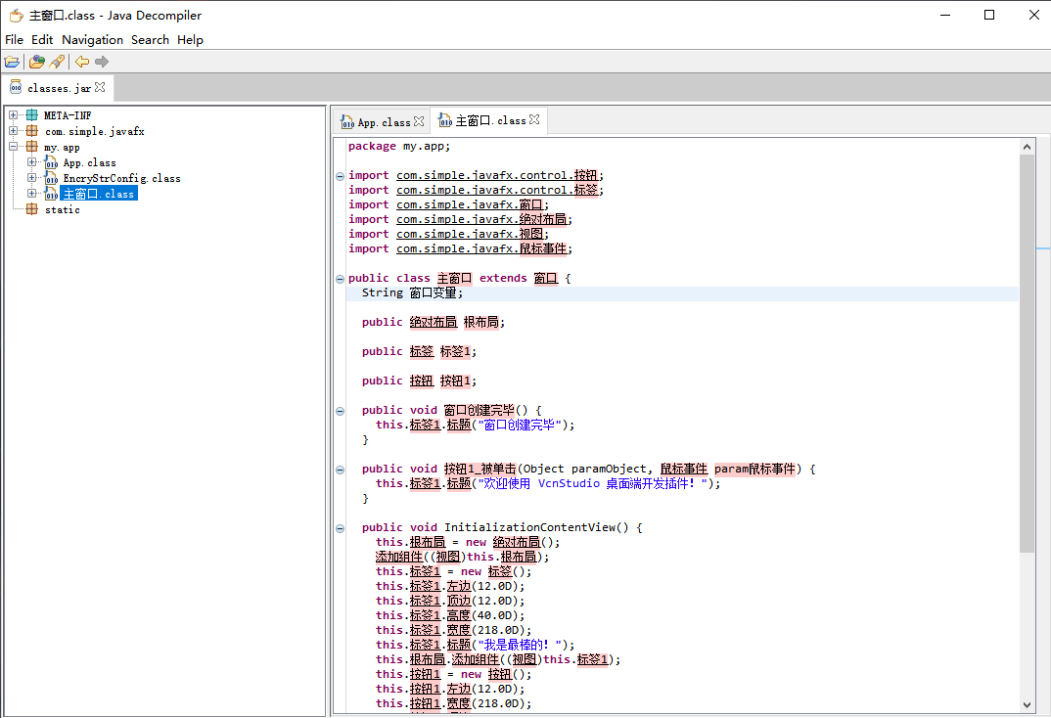Switch to the App.class tab

pos(383,122)
